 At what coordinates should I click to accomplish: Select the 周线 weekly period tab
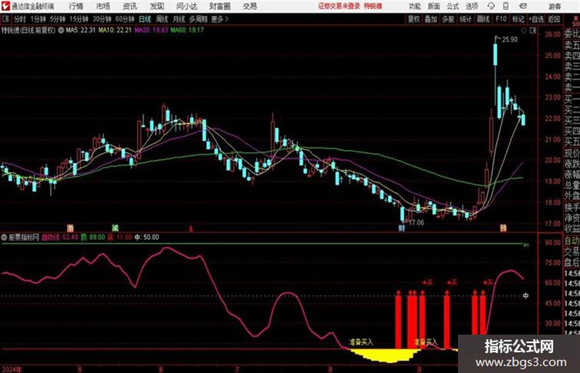162,19
